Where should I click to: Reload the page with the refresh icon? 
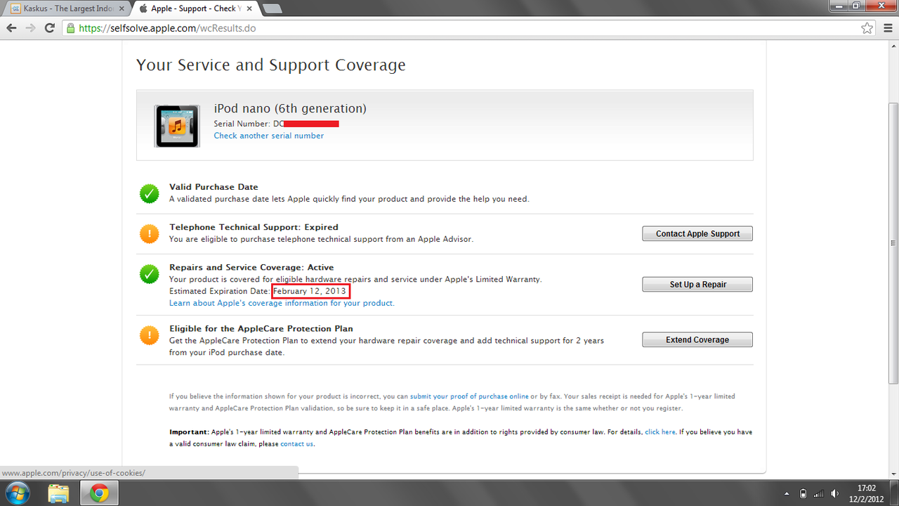[49, 28]
